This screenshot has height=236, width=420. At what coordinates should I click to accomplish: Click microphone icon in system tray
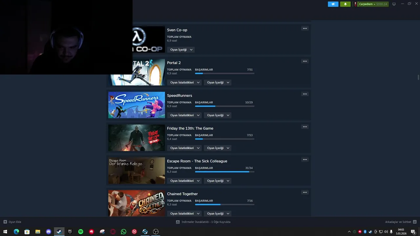(391, 232)
